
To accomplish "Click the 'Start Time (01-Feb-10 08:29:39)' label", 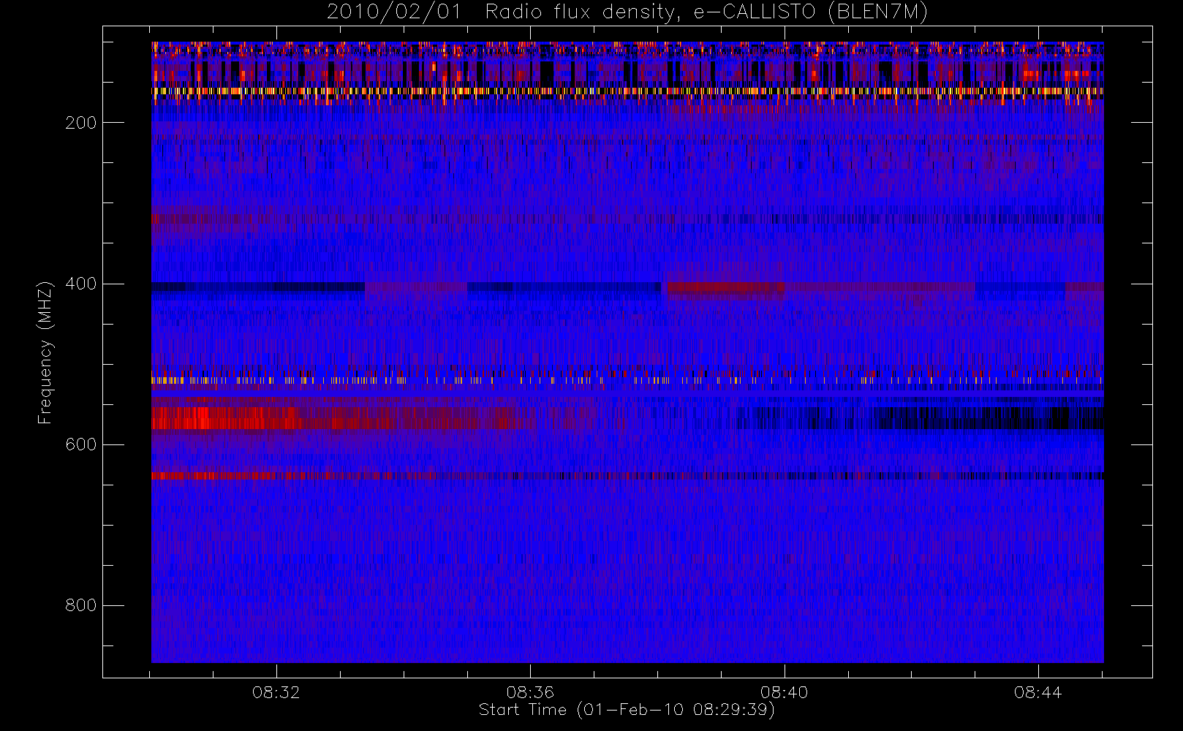I will 627,710.
